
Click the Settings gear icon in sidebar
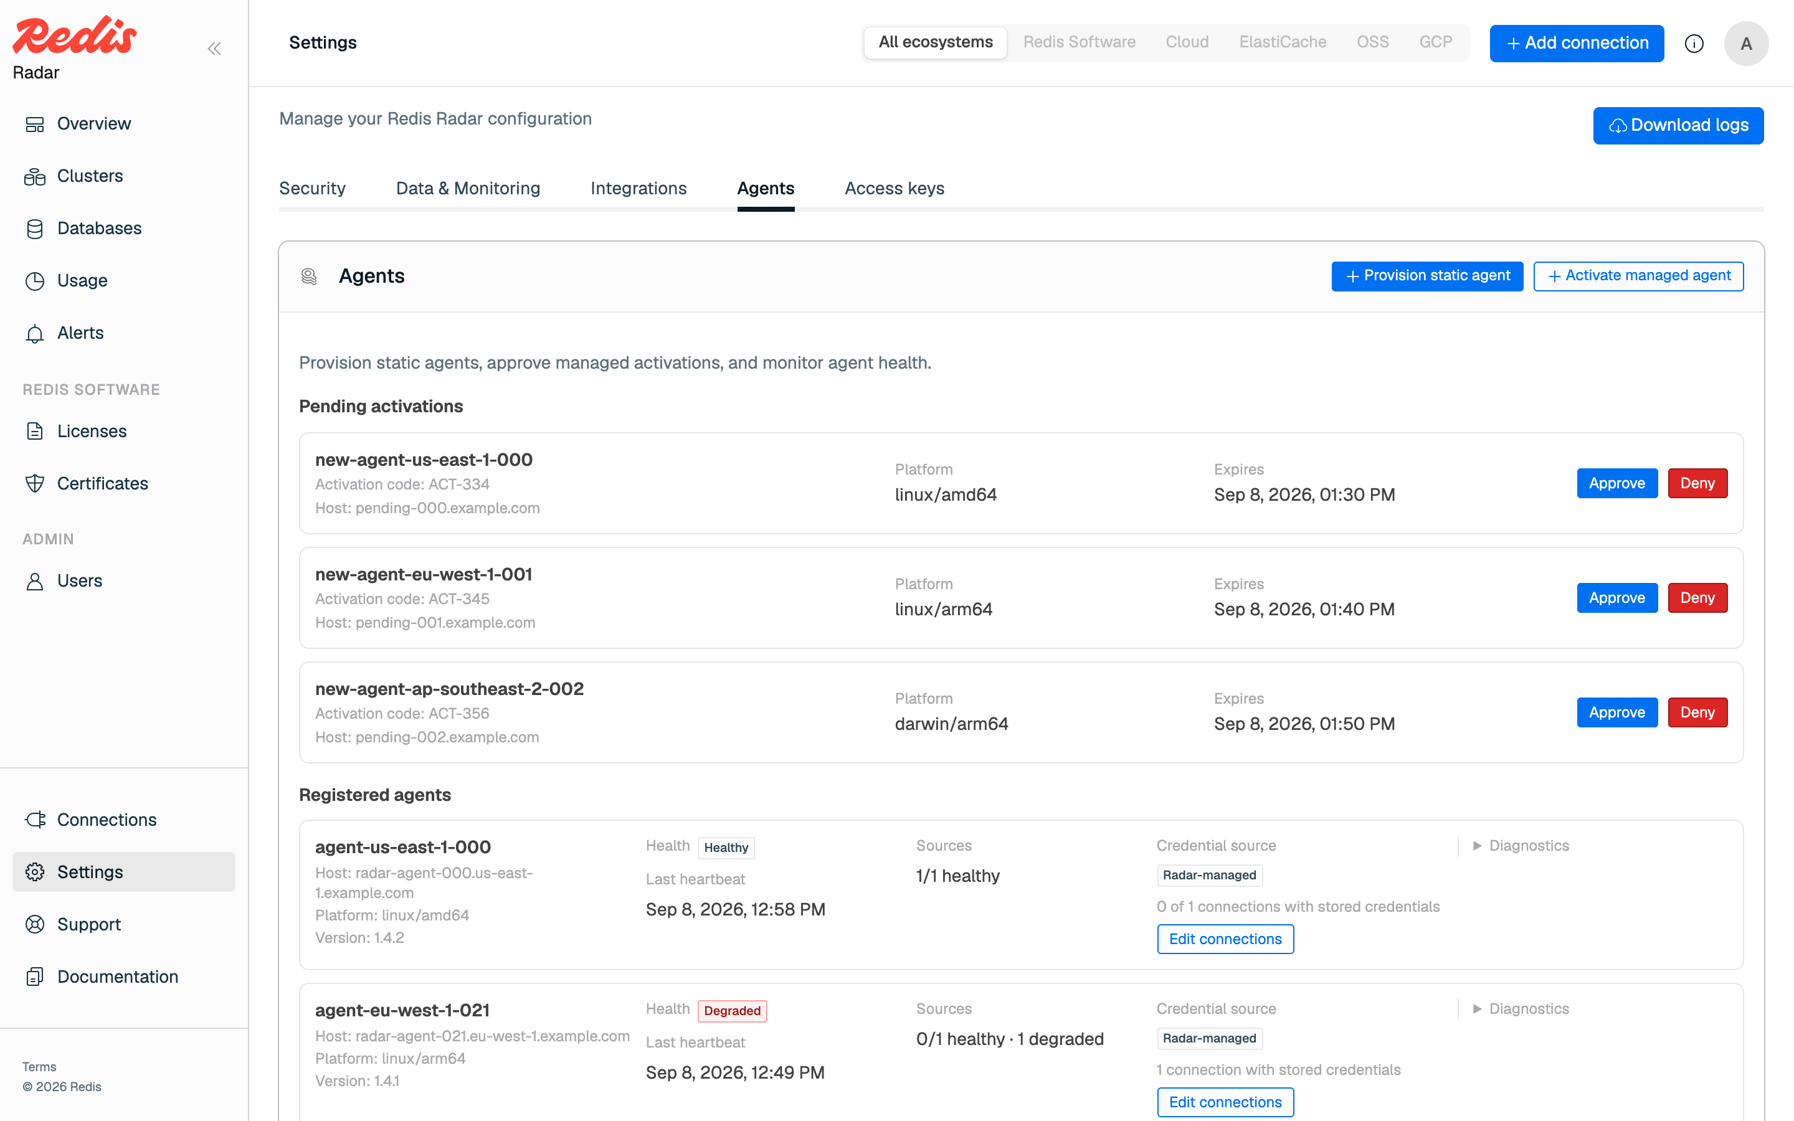(35, 872)
